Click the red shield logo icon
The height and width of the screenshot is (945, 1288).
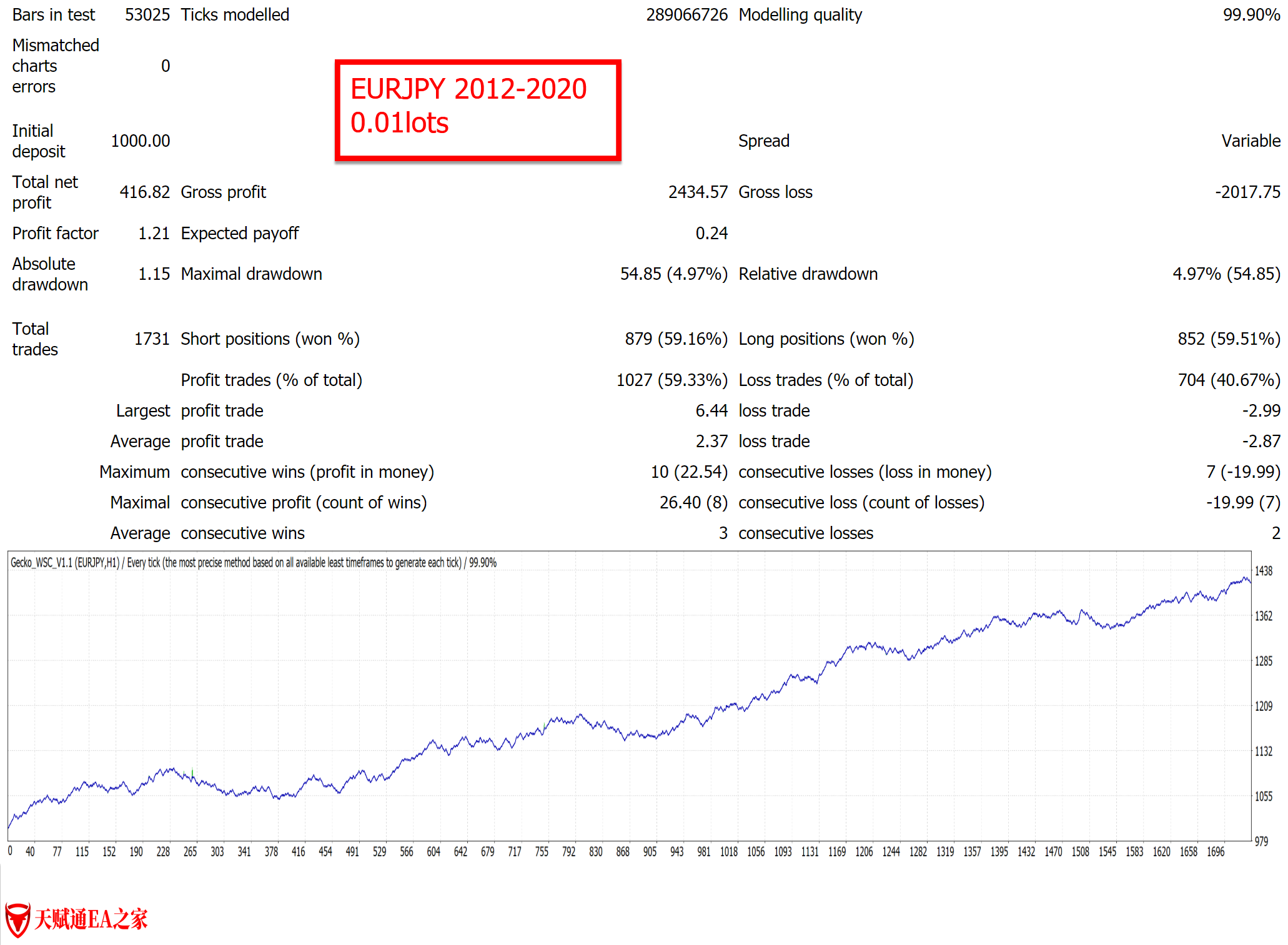[17, 919]
